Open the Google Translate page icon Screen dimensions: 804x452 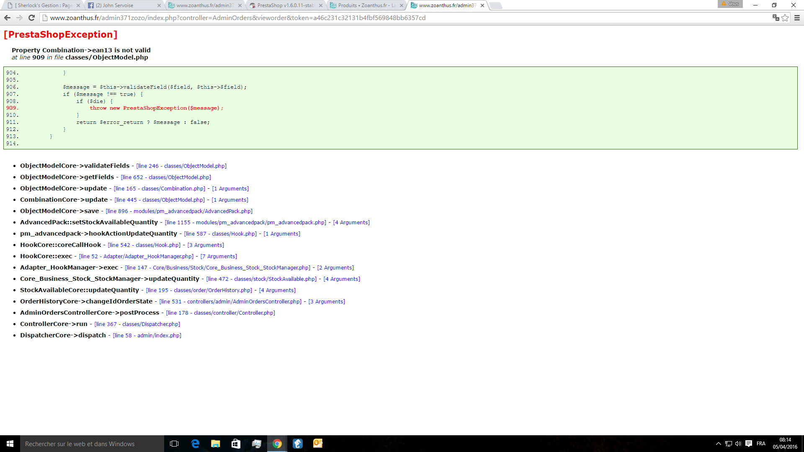[776, 18]
